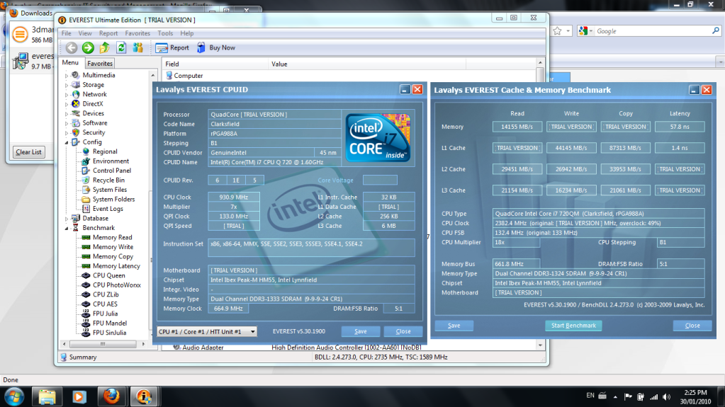Select CPU Queen benchmark

tap(108, 275)
